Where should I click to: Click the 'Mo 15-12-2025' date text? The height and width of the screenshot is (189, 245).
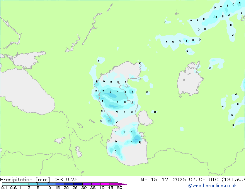click(x=163, y=180)
